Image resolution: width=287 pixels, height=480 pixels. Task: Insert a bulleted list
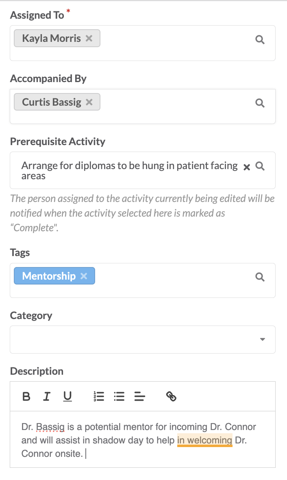coord(119,396)
